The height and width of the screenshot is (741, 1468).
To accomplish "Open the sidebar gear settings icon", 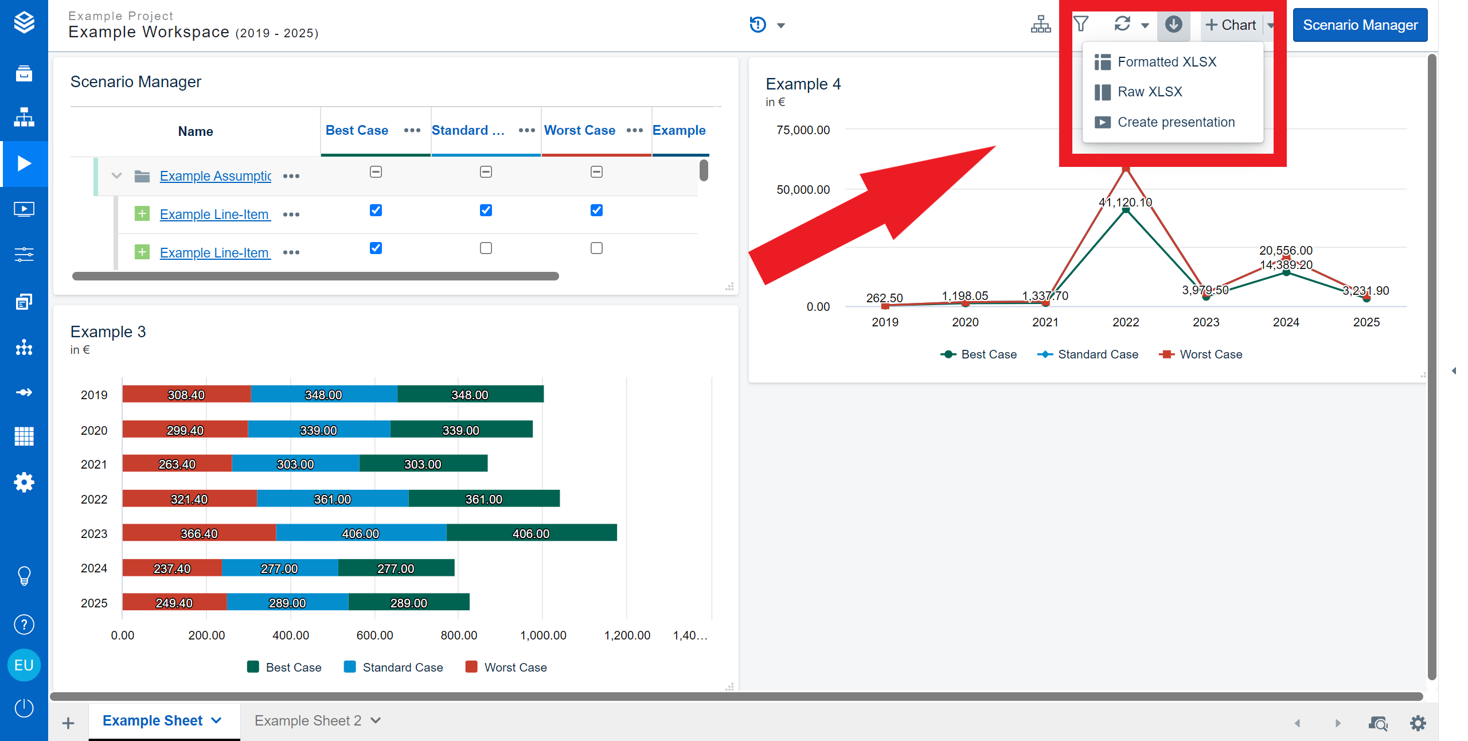I will 24,482.
